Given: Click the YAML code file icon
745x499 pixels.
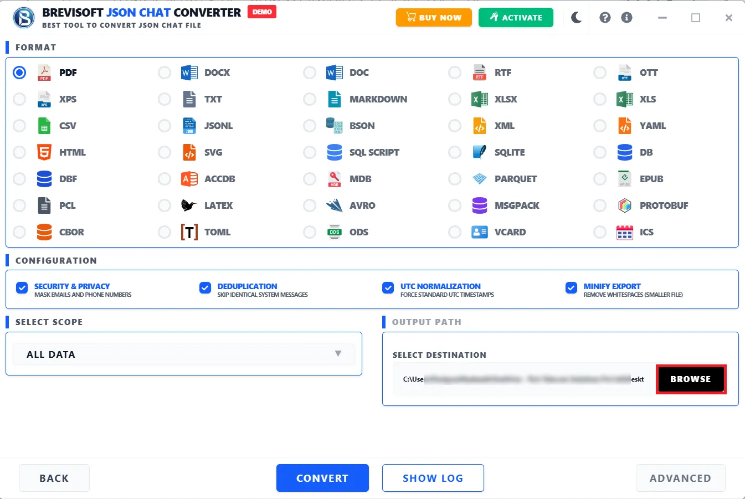Looking at the screenshot, I should click(625, 126).
